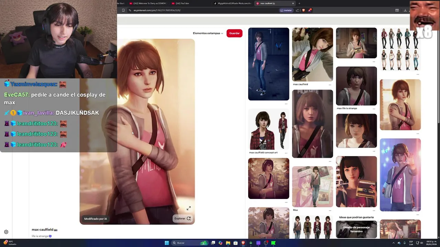Open the Kick app on the taskbar
Image resolution: width=440 pixels, height=247 pixels.
pos(273,243)
